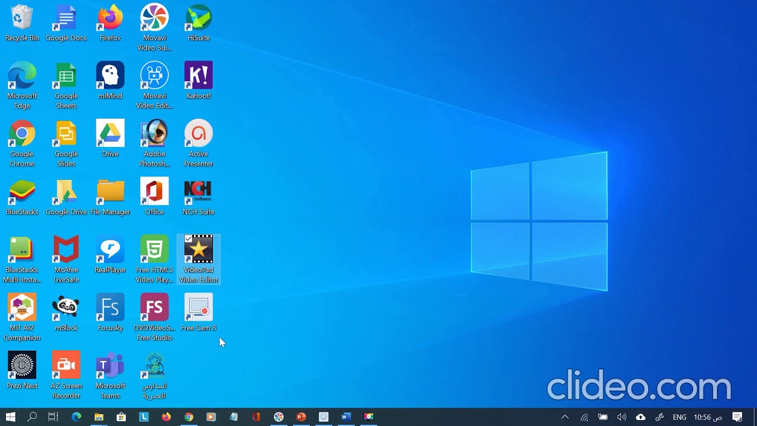Open the Windows Start menu
757x426 pixels.
tap(10, 417)
